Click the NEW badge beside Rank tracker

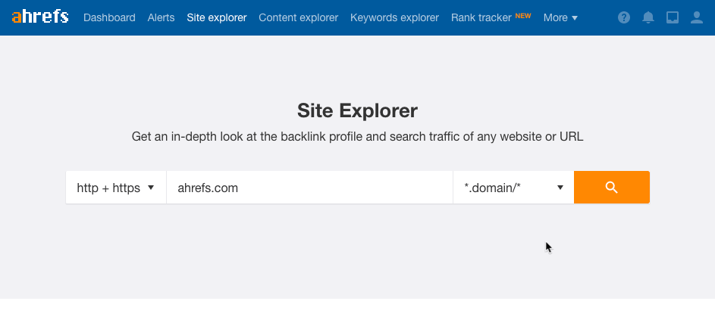click(523, 15)
